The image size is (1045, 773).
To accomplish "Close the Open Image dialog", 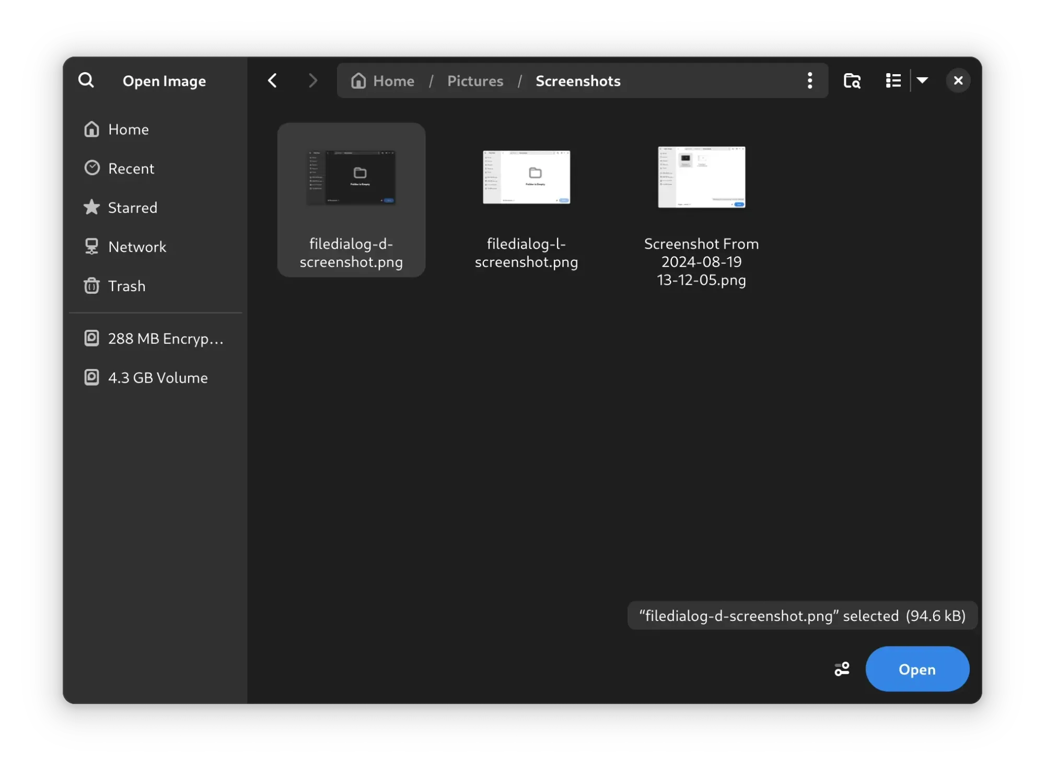I will pyautogui.click(x=957, y=80).
